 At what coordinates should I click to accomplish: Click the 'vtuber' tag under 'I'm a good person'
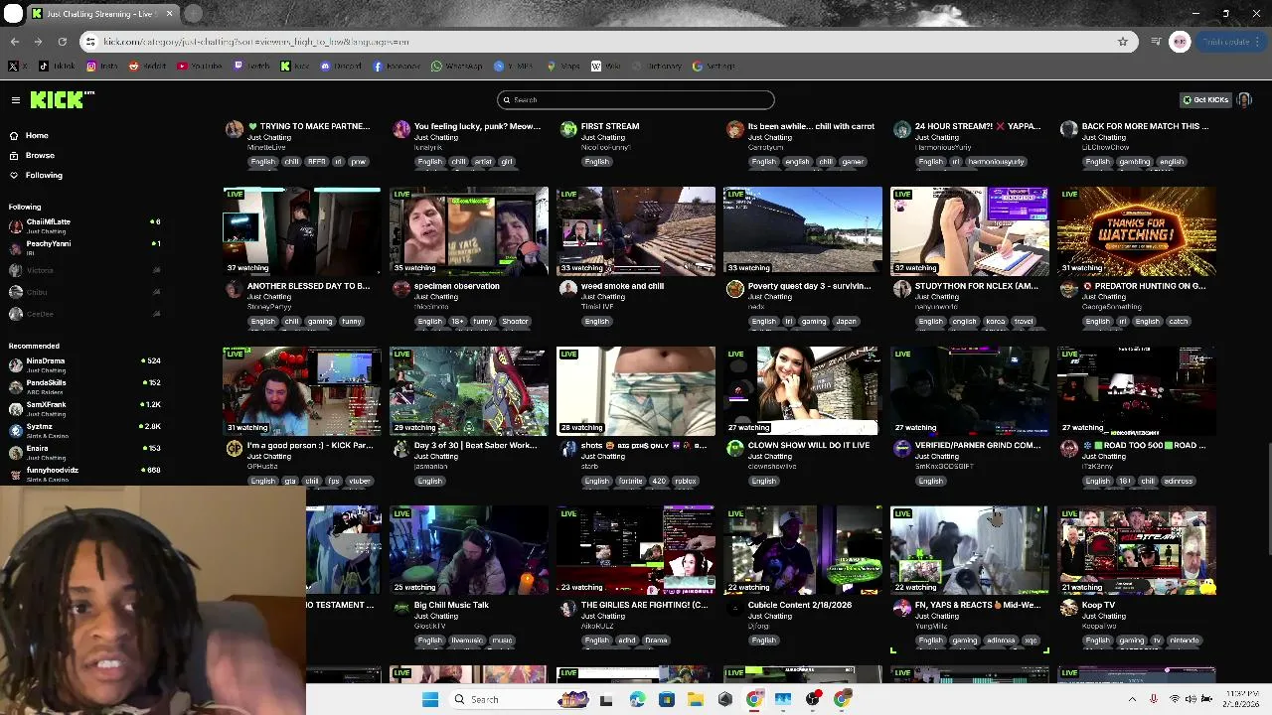tap(359, 481)
